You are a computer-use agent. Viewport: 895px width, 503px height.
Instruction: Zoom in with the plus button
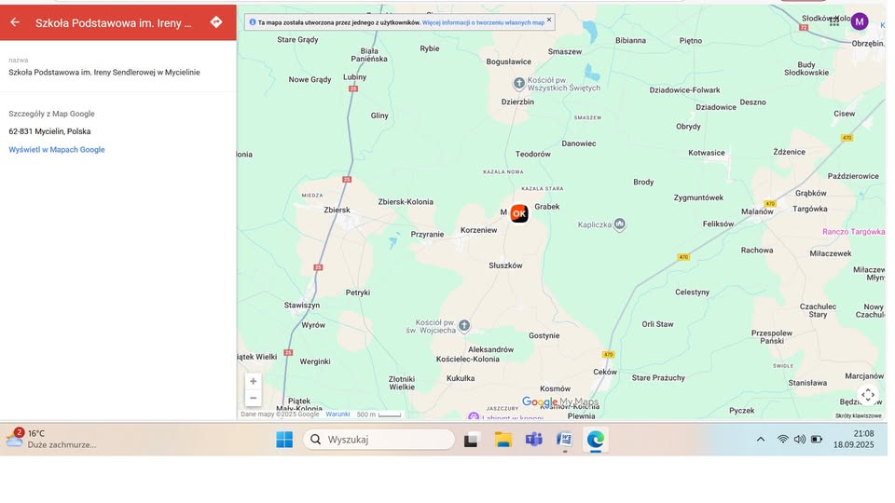pos(254,381)
